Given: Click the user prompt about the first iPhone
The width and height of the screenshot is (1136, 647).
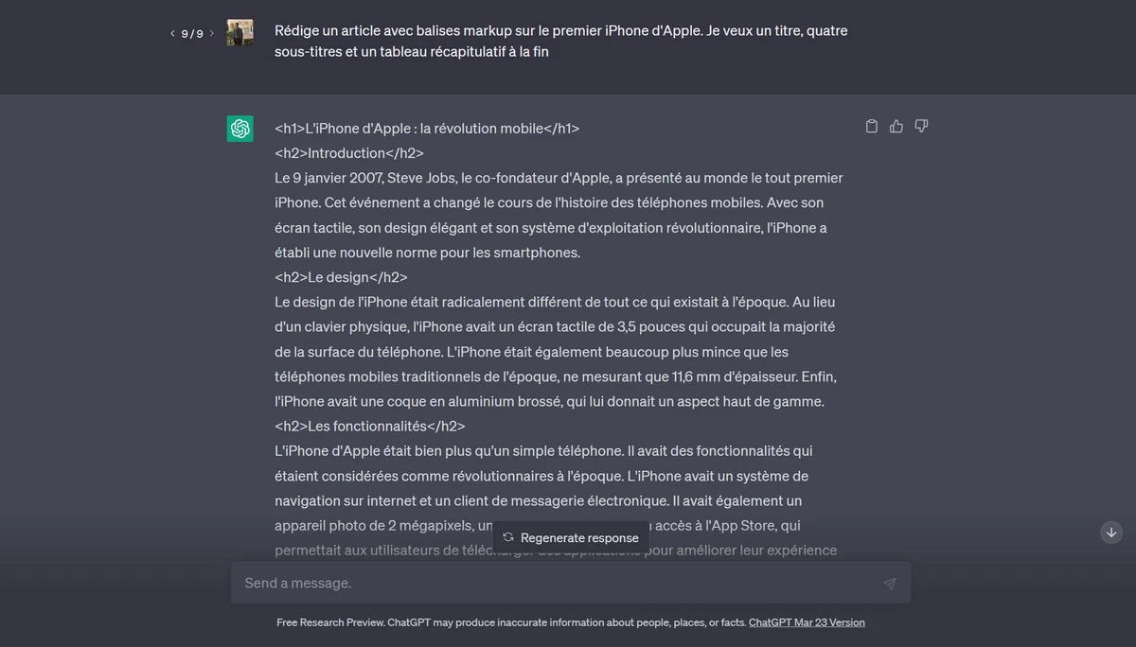Looking at the screenshot, I should (x=560, y=42).
